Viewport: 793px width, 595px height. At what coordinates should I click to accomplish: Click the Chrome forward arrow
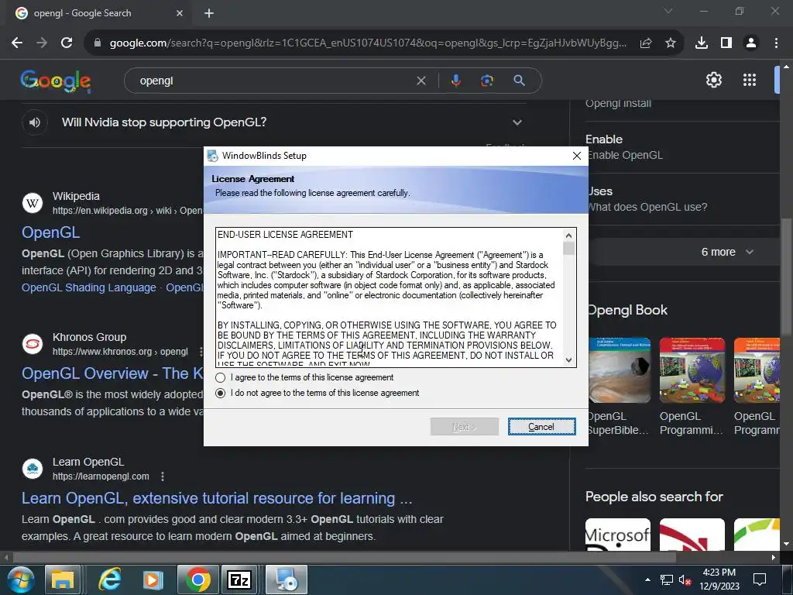(x=42, y=43)
